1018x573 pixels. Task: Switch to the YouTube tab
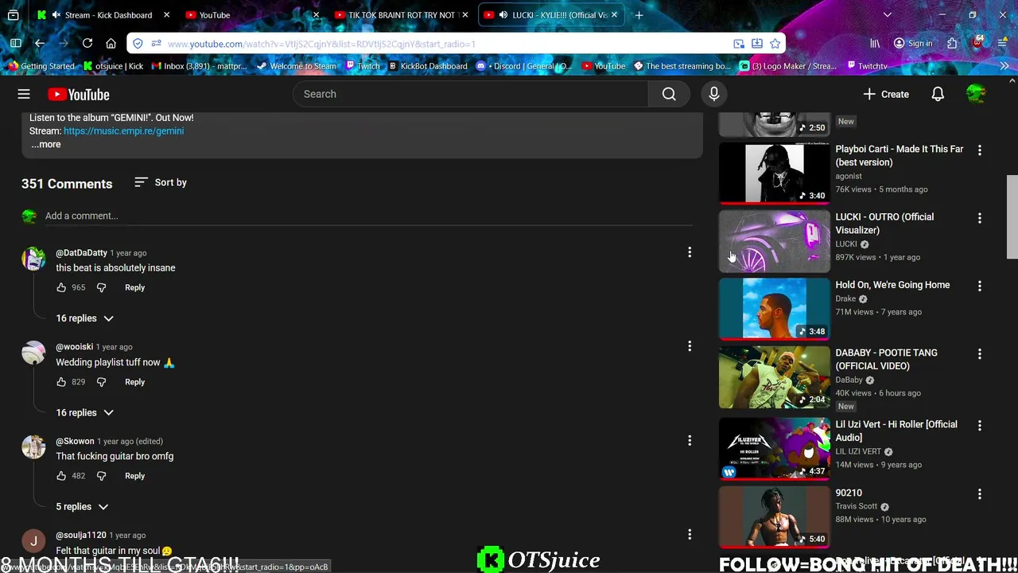[x=251, y=15]
